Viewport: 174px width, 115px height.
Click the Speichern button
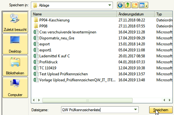coord(161,110)
